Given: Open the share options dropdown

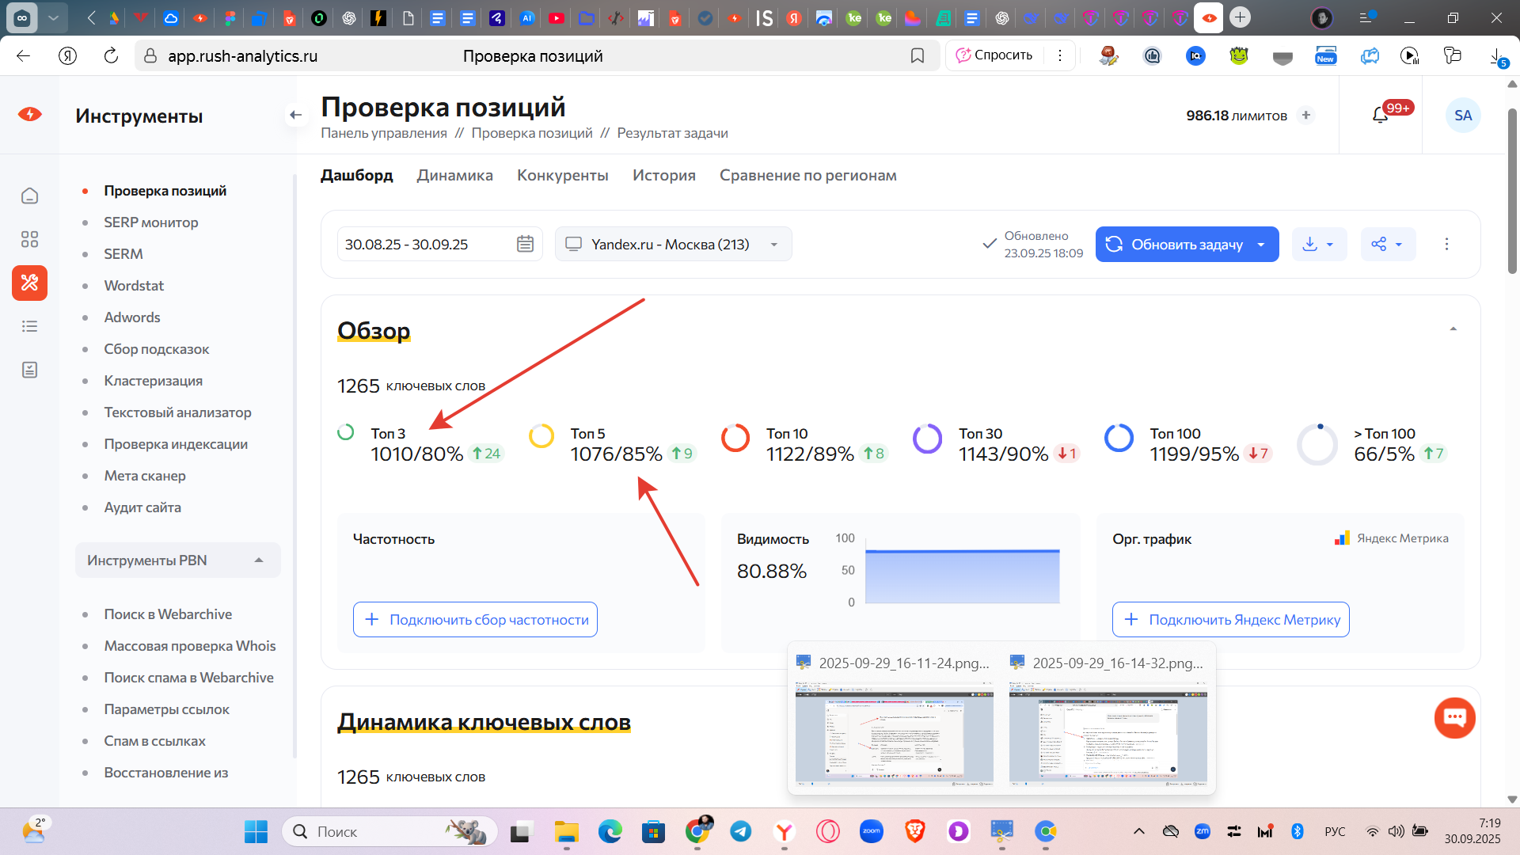Looking at the screenshot, I should click(x=1387, y=244).
